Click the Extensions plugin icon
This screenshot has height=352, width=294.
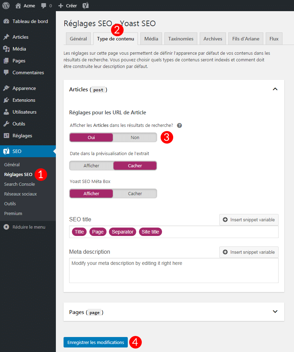click(6, 100)
